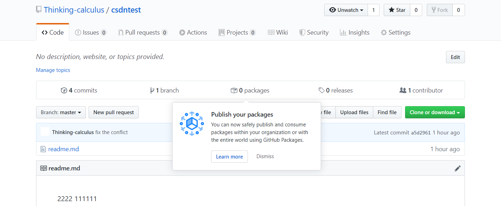Expand the Branch: master dropdown
The width and height of the screenshot is (501, 206).
[61, 112]
